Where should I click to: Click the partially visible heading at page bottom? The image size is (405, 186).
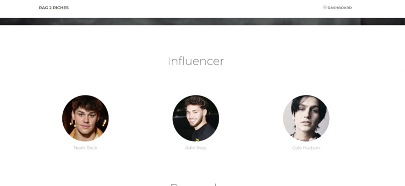pos(193,184)
